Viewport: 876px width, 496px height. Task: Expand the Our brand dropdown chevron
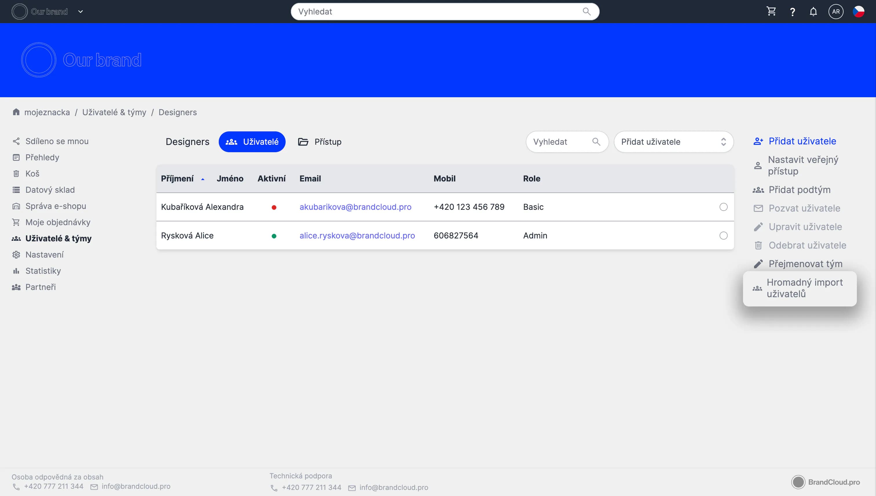coord(81,12)
